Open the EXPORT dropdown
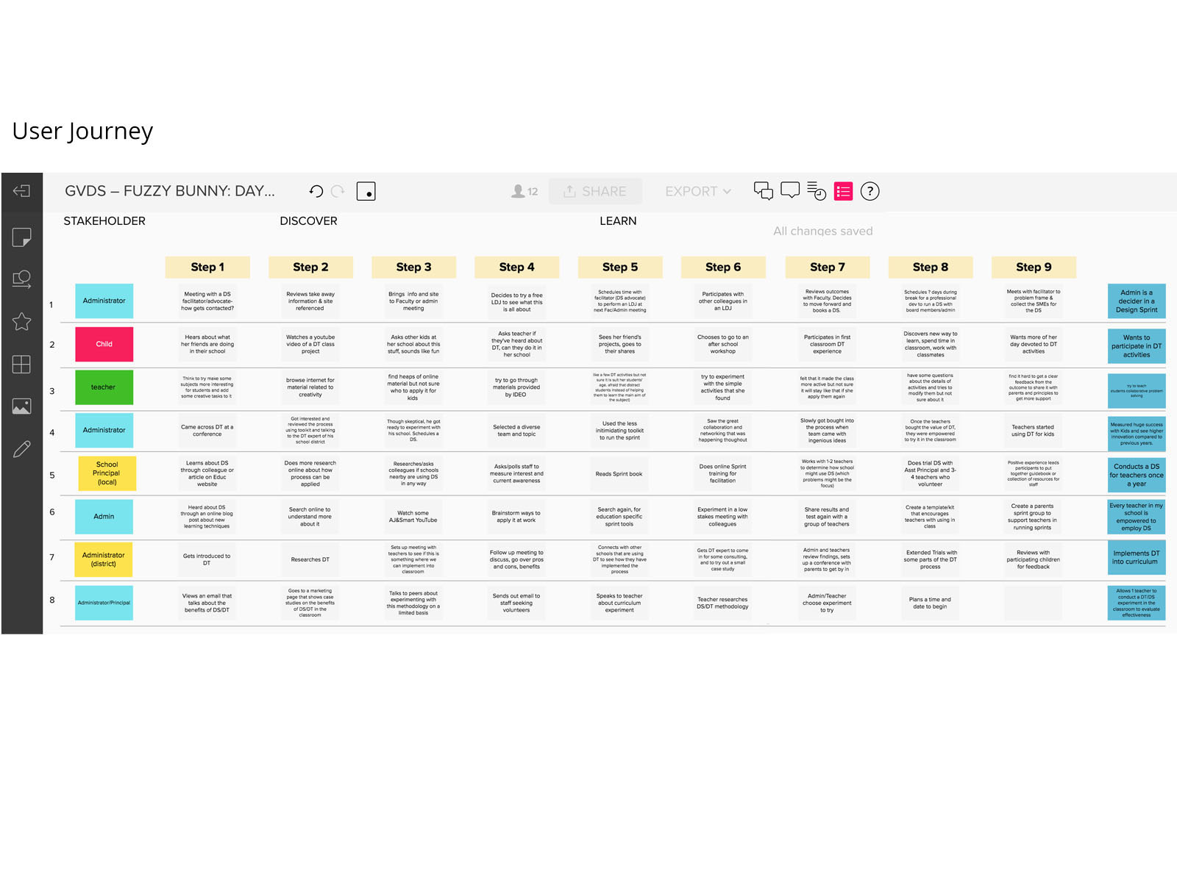The width and height of the screenshot is (1177, 882). (696, 191)
